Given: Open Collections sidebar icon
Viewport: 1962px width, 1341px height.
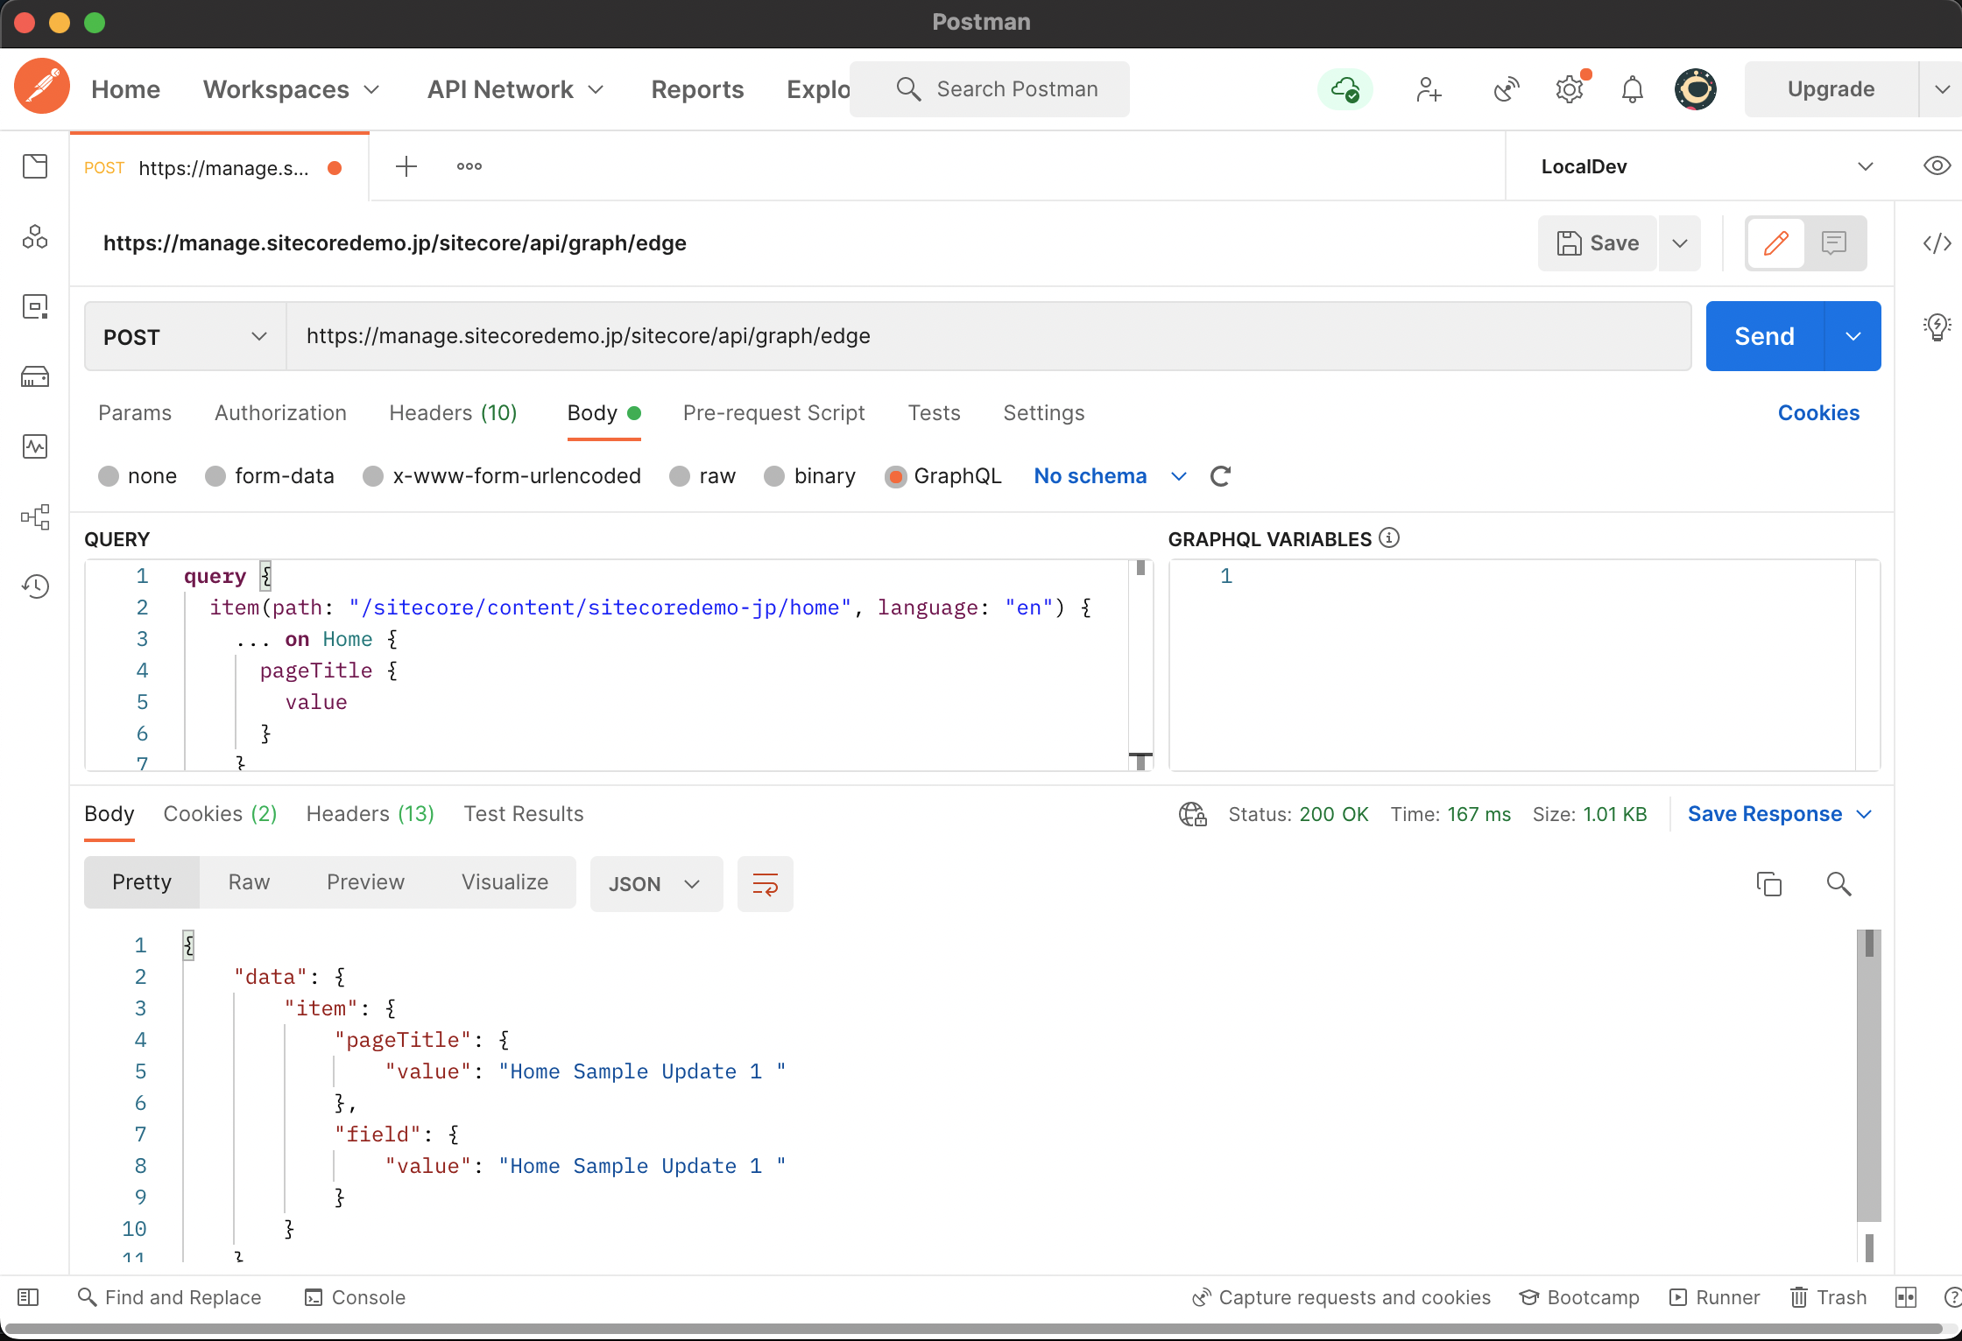Looking at the screenshot, I should click(x=35, y=166).
